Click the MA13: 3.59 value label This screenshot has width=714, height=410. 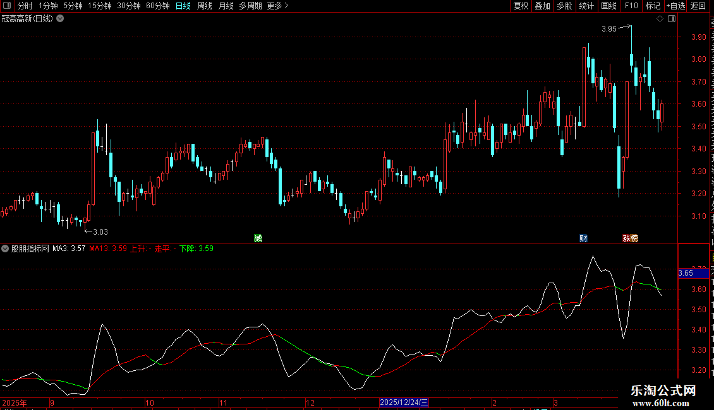coord(108,249)
